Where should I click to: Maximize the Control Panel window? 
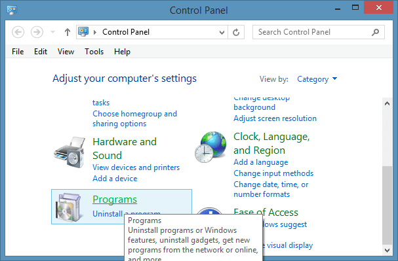pos(355,8)
